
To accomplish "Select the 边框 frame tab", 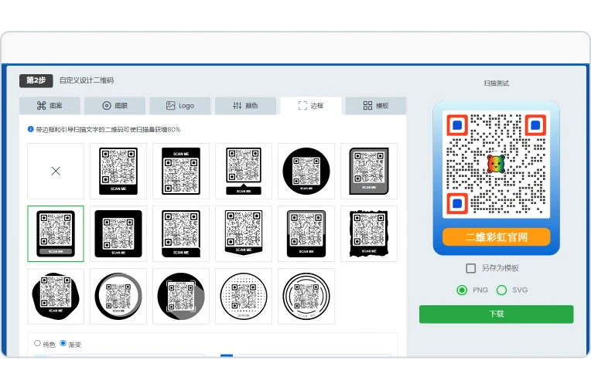I will 311,105.
